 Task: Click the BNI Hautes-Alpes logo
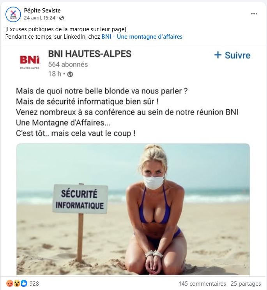point(30,62)
